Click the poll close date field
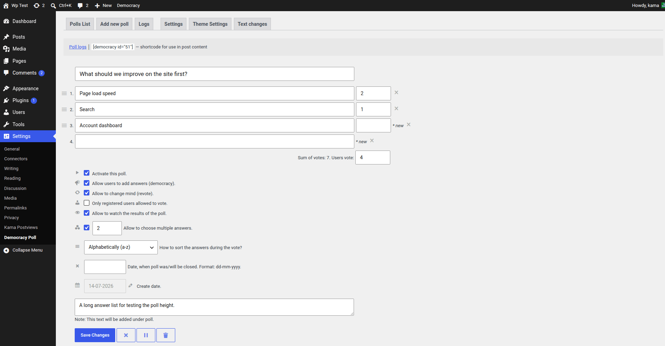Viewport: 665px width, 346px height. [x=105, y=267]
